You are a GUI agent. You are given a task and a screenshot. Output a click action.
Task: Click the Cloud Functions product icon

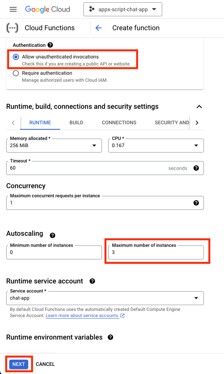(12, 28)
